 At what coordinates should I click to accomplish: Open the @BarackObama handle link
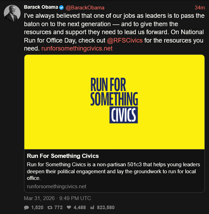pos(85,7)
